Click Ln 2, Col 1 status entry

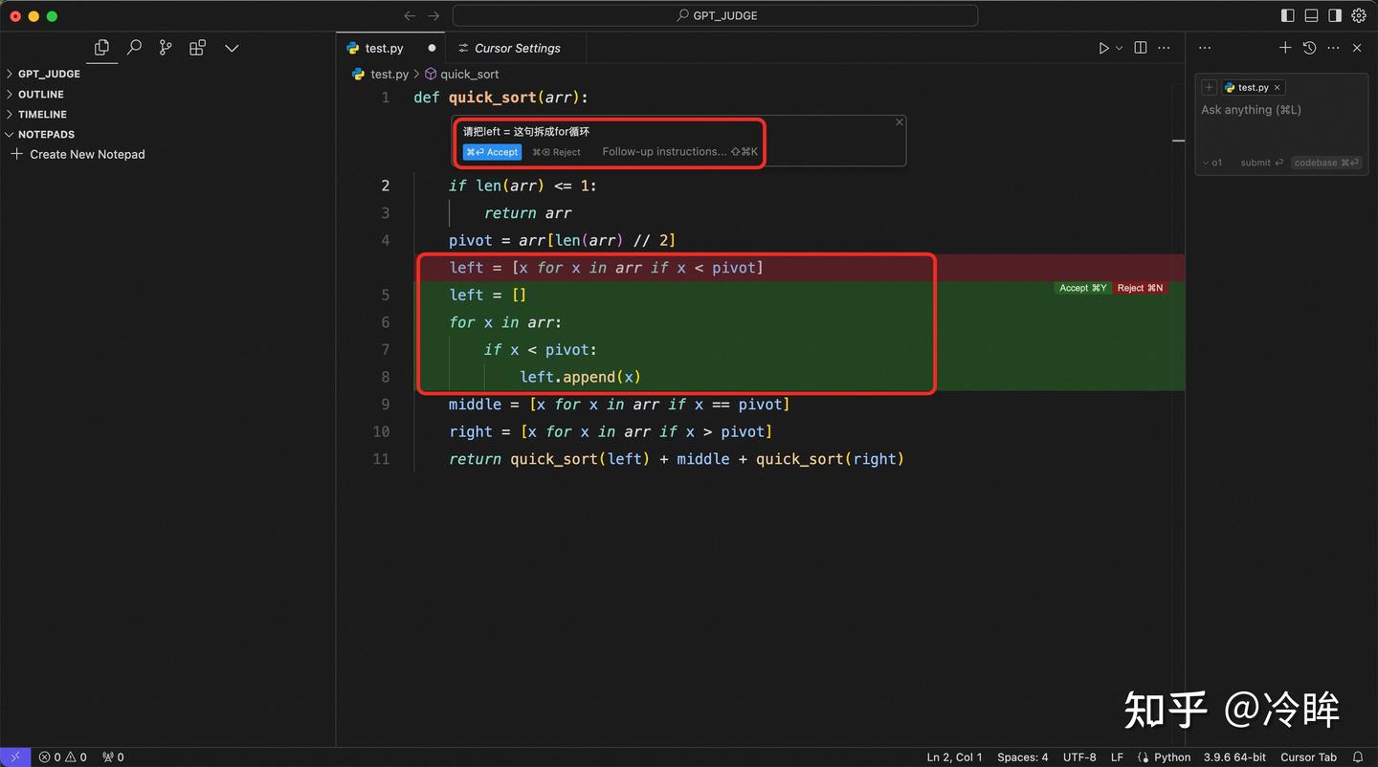954,756
